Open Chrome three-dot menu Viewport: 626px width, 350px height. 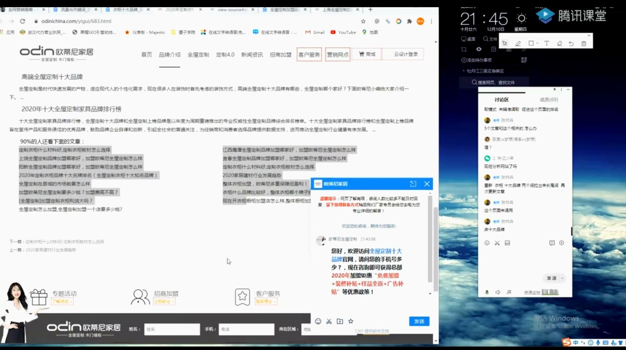[x=431, y=21]
